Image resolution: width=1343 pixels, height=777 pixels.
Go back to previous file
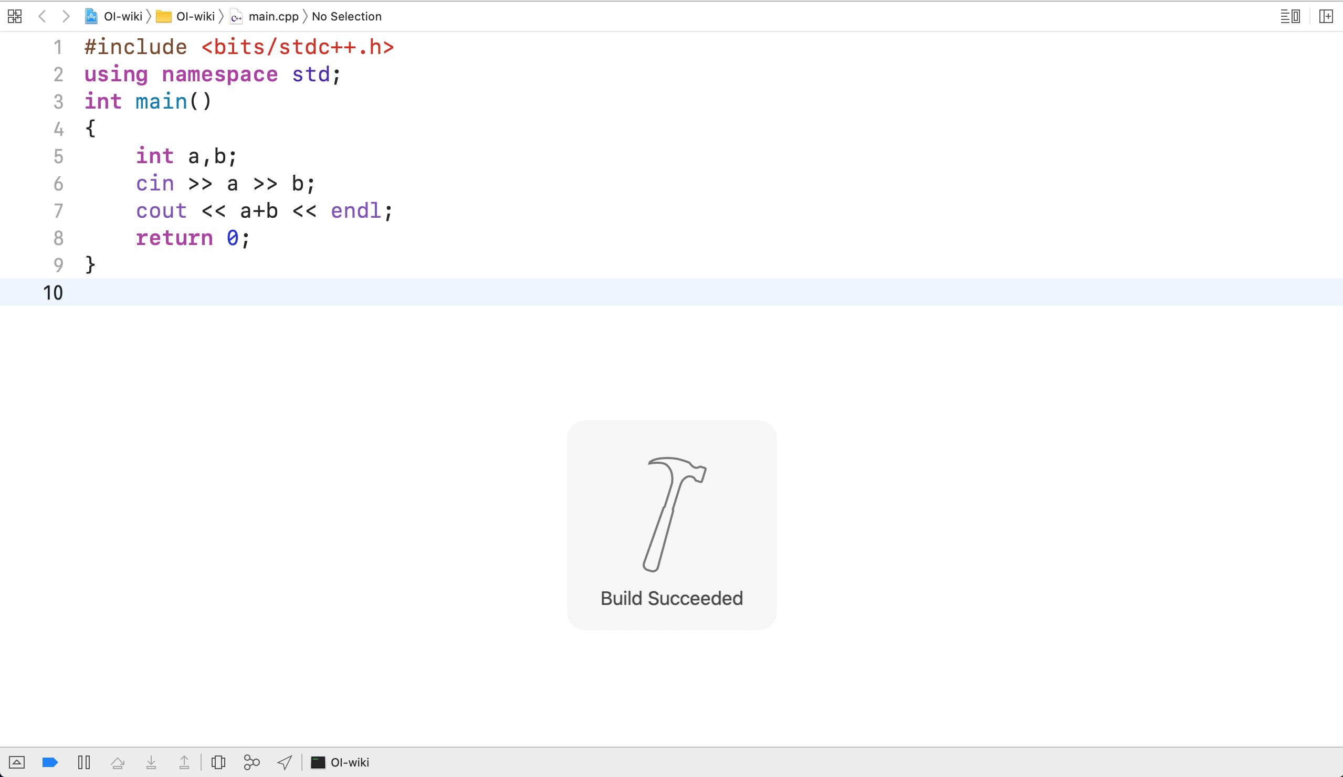[x=43, y=16]
